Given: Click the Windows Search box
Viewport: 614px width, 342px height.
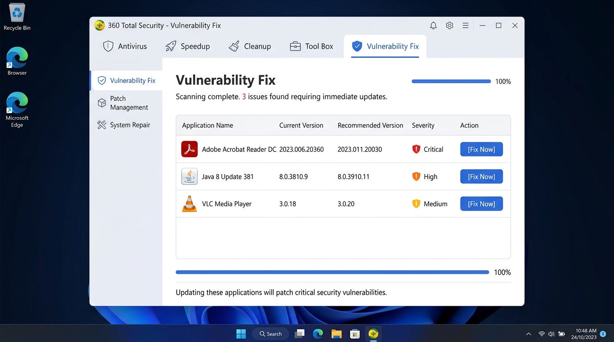Looking at the screenshot, I should pos(270,333).
